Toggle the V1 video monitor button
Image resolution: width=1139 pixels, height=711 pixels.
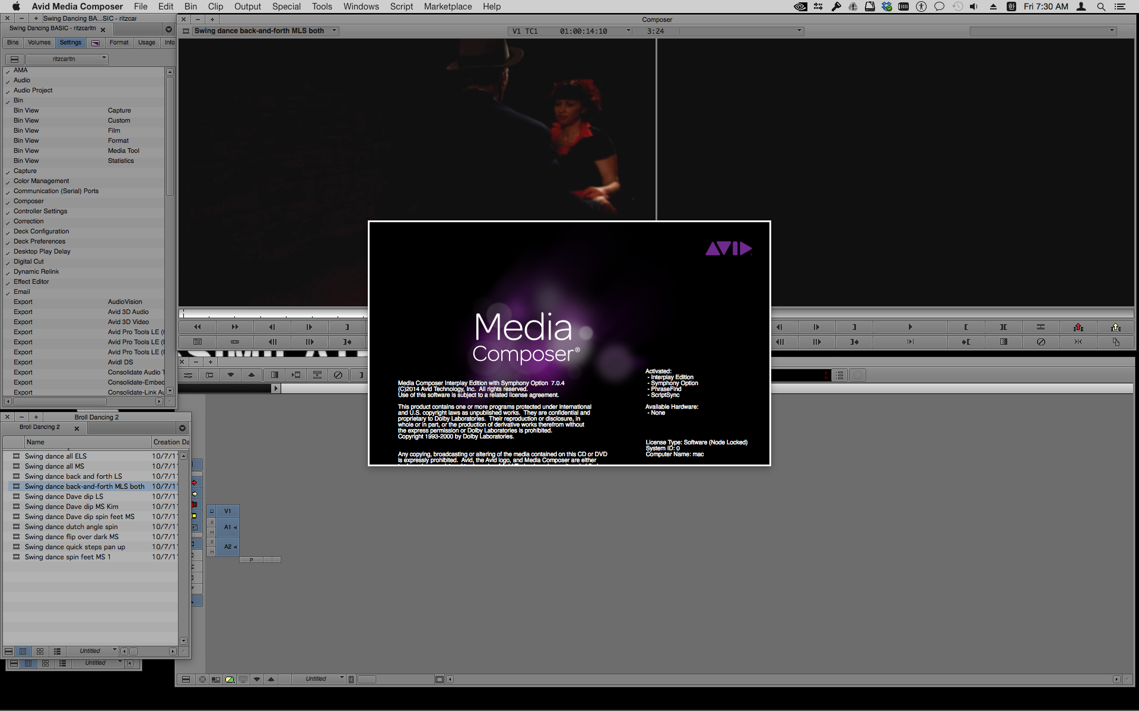pyautogui.click(x=212, y=511)
